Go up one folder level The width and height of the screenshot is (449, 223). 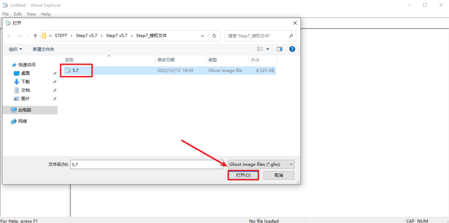(35, 36)
